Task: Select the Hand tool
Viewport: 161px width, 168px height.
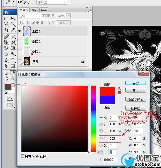Action: [6, 78]
